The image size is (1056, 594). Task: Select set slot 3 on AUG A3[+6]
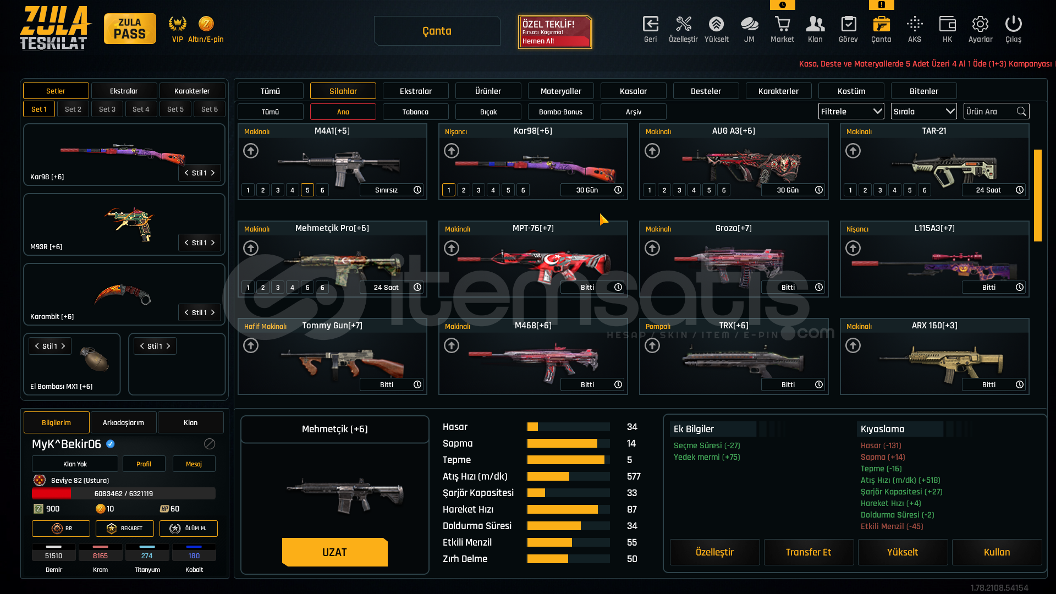679,190
